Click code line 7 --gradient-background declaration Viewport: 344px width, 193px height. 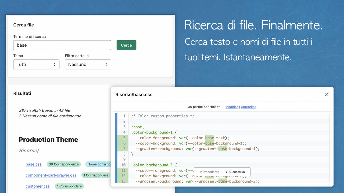[198, 149]
